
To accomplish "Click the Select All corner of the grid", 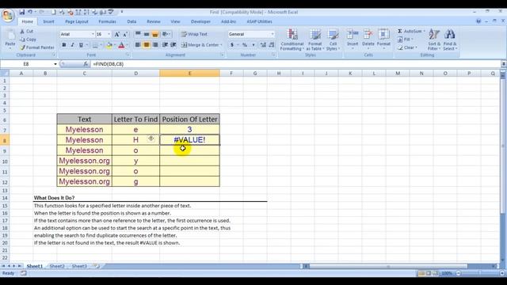I will (5, 74).
